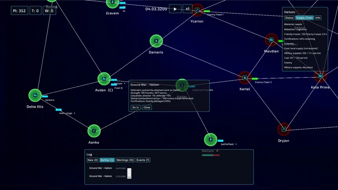Select the Captured Vessels fleet marker

pos(192,86)
